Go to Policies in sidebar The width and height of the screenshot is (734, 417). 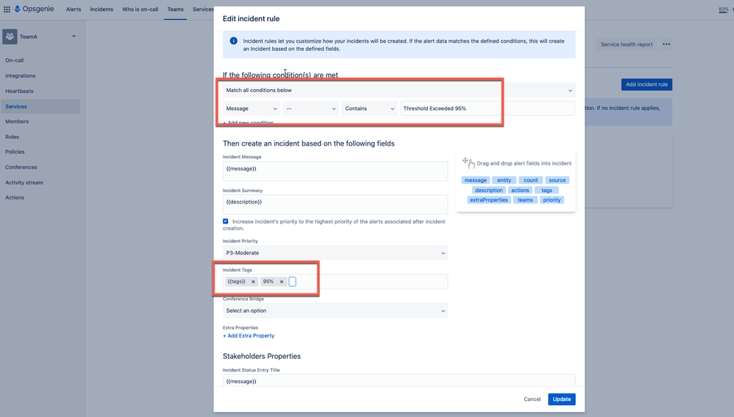tap(15, 152)
